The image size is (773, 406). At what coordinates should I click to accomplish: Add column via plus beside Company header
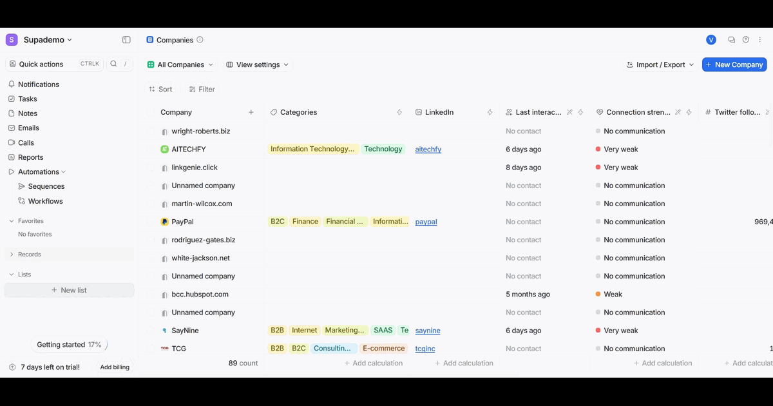(251, 112)
